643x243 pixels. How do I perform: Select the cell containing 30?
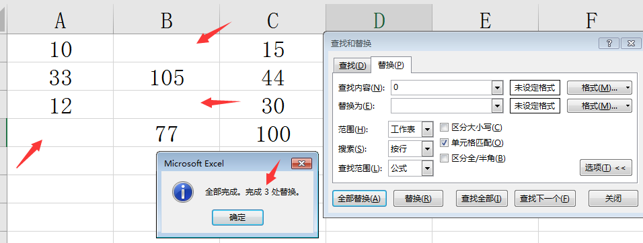272,105
